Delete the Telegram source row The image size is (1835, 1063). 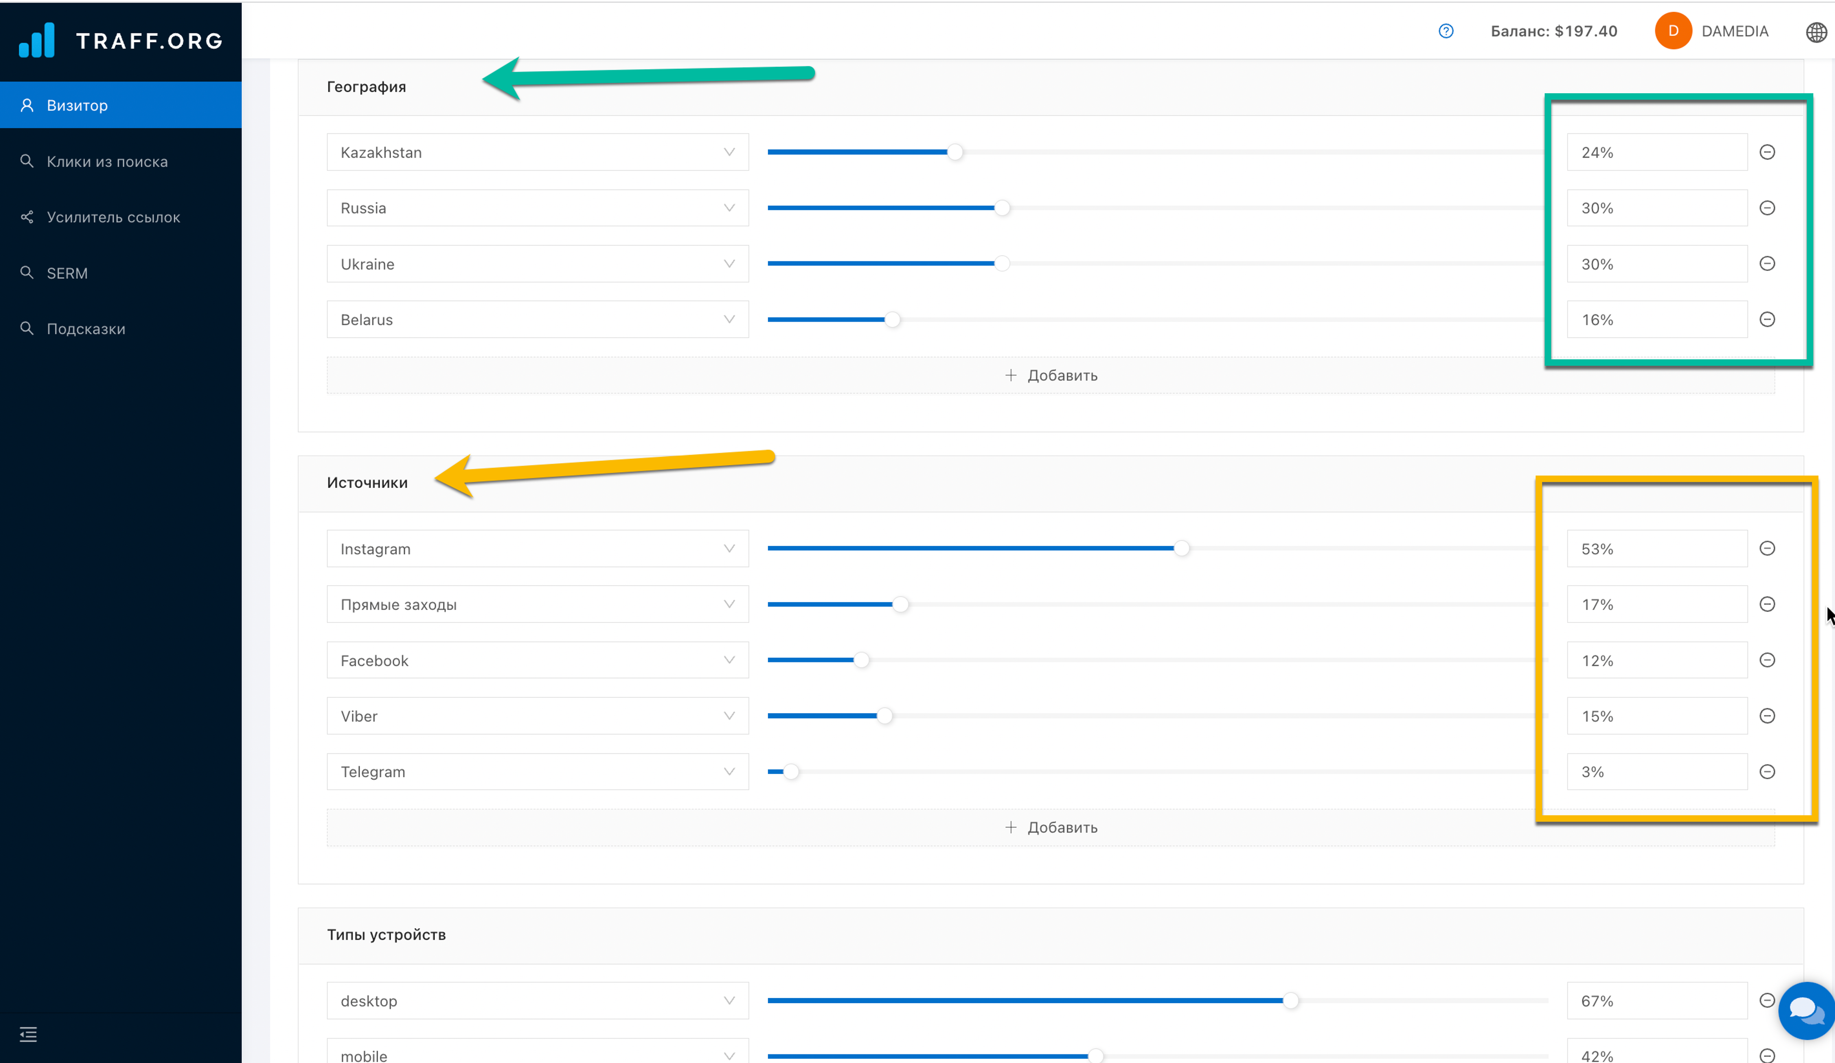click(x=1767, y=772)
